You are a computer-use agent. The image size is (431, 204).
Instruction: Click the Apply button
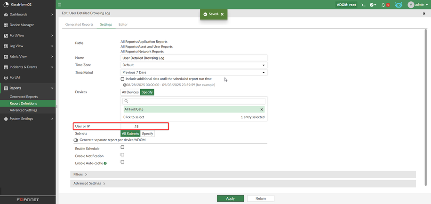click(x=231, y=198)
